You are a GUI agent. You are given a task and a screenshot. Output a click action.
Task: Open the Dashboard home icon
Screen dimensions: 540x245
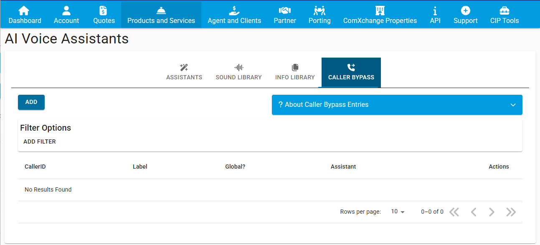pyautogui.click(x=25, y=10)
